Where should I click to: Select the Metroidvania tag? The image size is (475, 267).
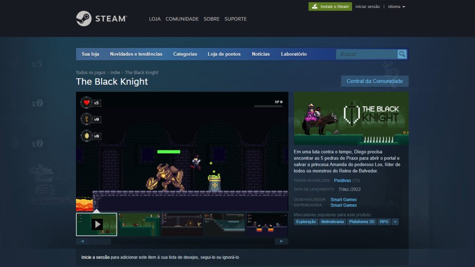(x=332, y=222)
